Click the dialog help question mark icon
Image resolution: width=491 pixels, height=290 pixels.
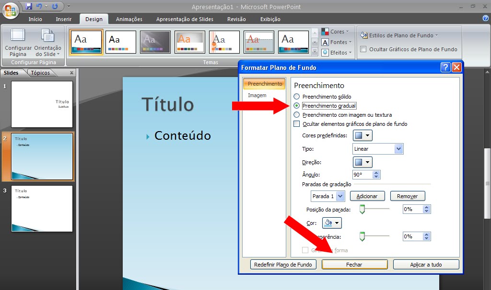click(x=445, y=67)
